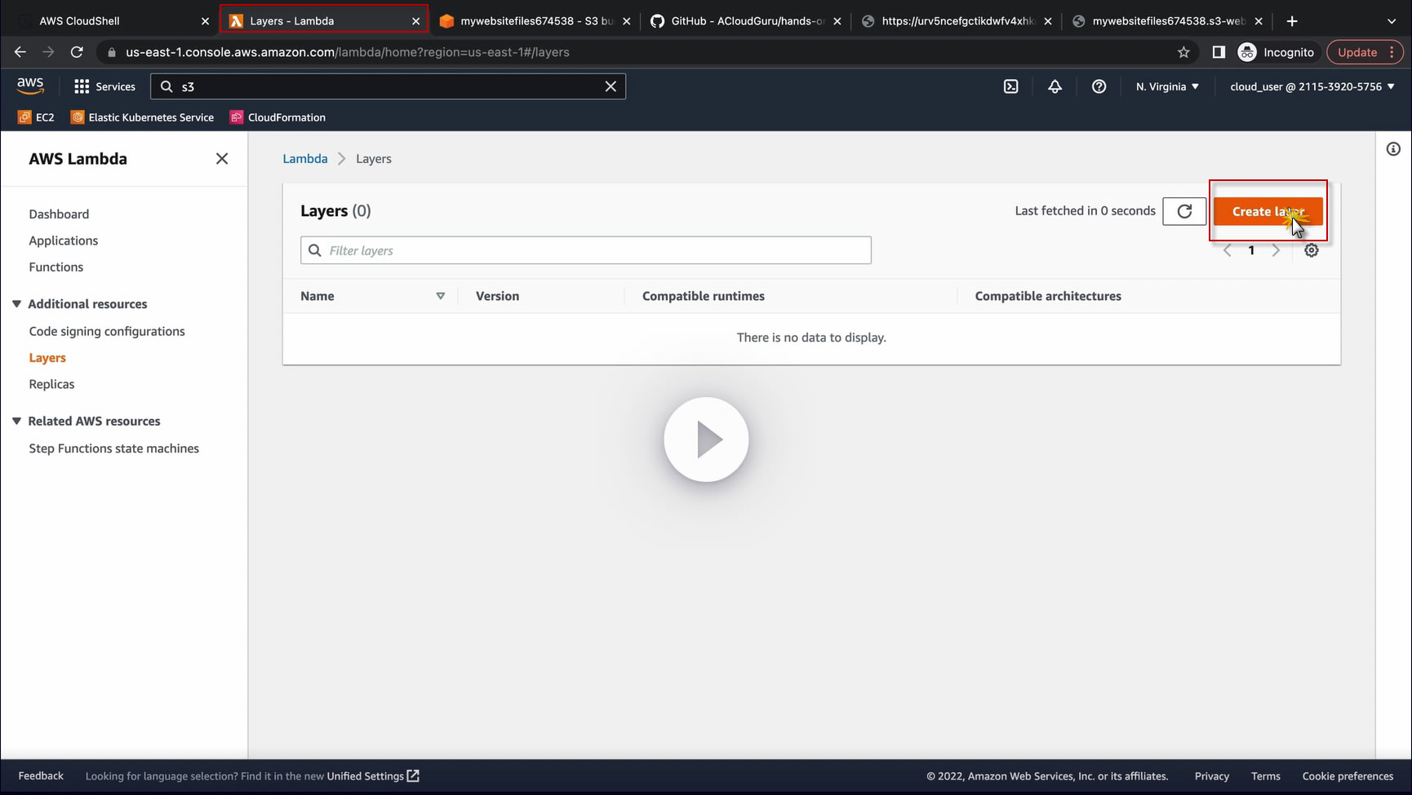Open the Privacy link
The image size is (1412, 795).
1212,776
